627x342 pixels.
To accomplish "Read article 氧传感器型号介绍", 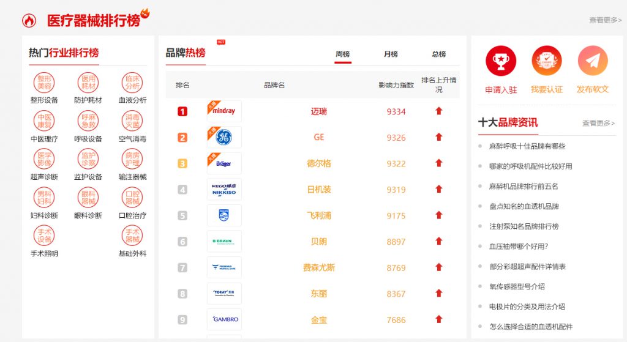I will pos(517,286).
